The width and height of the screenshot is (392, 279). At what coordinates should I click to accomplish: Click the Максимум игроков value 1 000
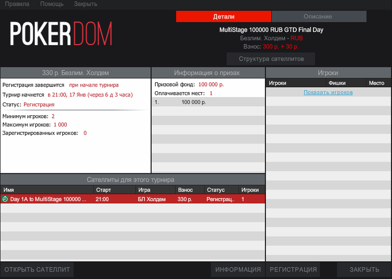[x=60, y=125]
